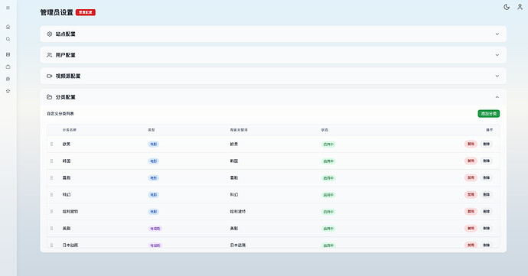
Task: Grab the drag handle of the 欧美 row
Action: [x=51, y=144]
